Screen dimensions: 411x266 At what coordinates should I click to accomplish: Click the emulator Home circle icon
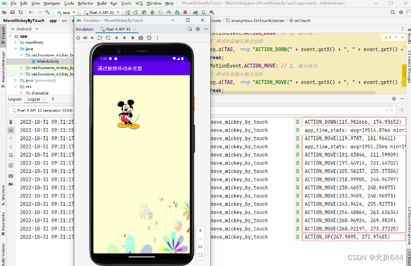(124, 38)
